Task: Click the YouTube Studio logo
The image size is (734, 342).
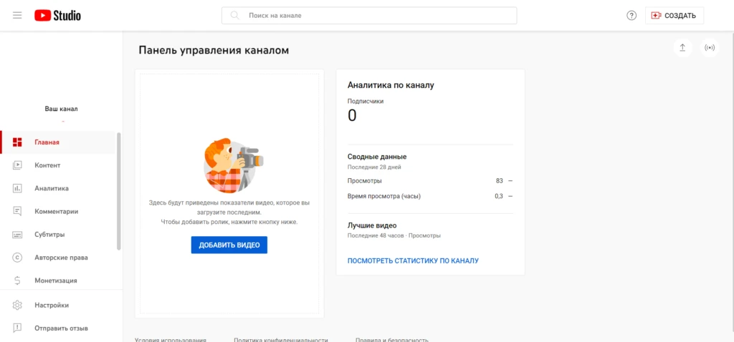Action: (57, 16)
